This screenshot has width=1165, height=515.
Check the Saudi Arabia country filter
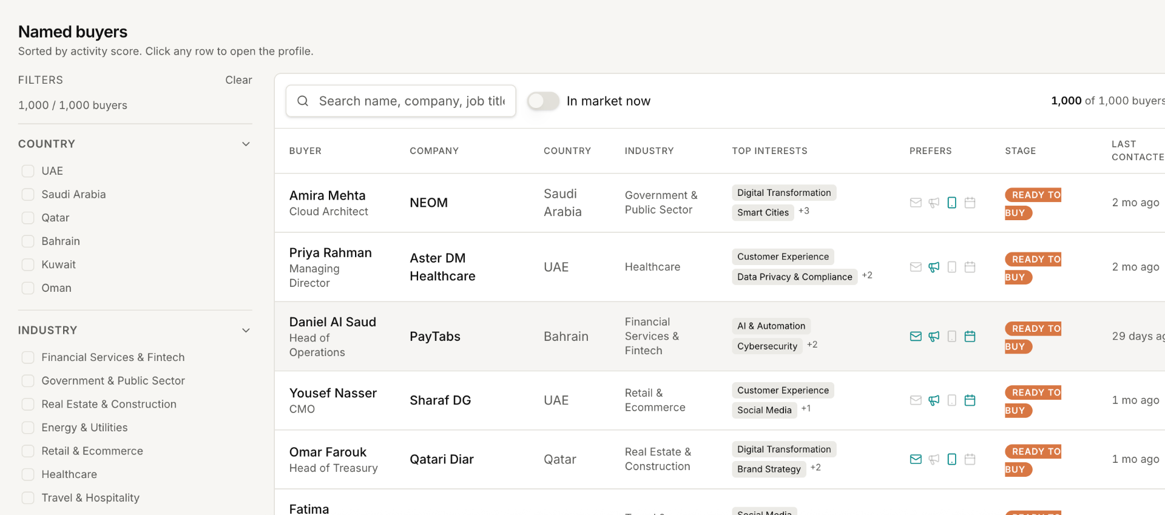28,194
